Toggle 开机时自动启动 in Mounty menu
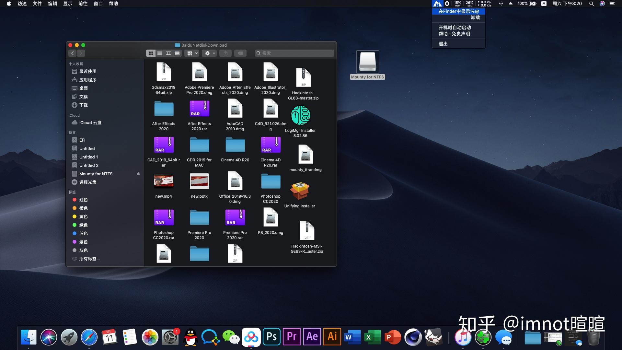The height and width of the screenshot is (350, 622). (x=455, y=28)
